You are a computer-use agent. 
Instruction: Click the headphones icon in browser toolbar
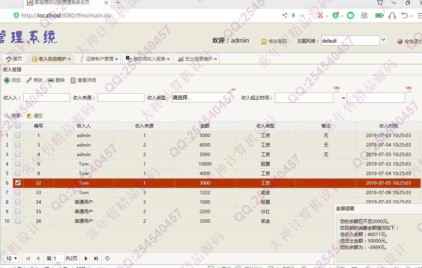[x=392, y=16]
